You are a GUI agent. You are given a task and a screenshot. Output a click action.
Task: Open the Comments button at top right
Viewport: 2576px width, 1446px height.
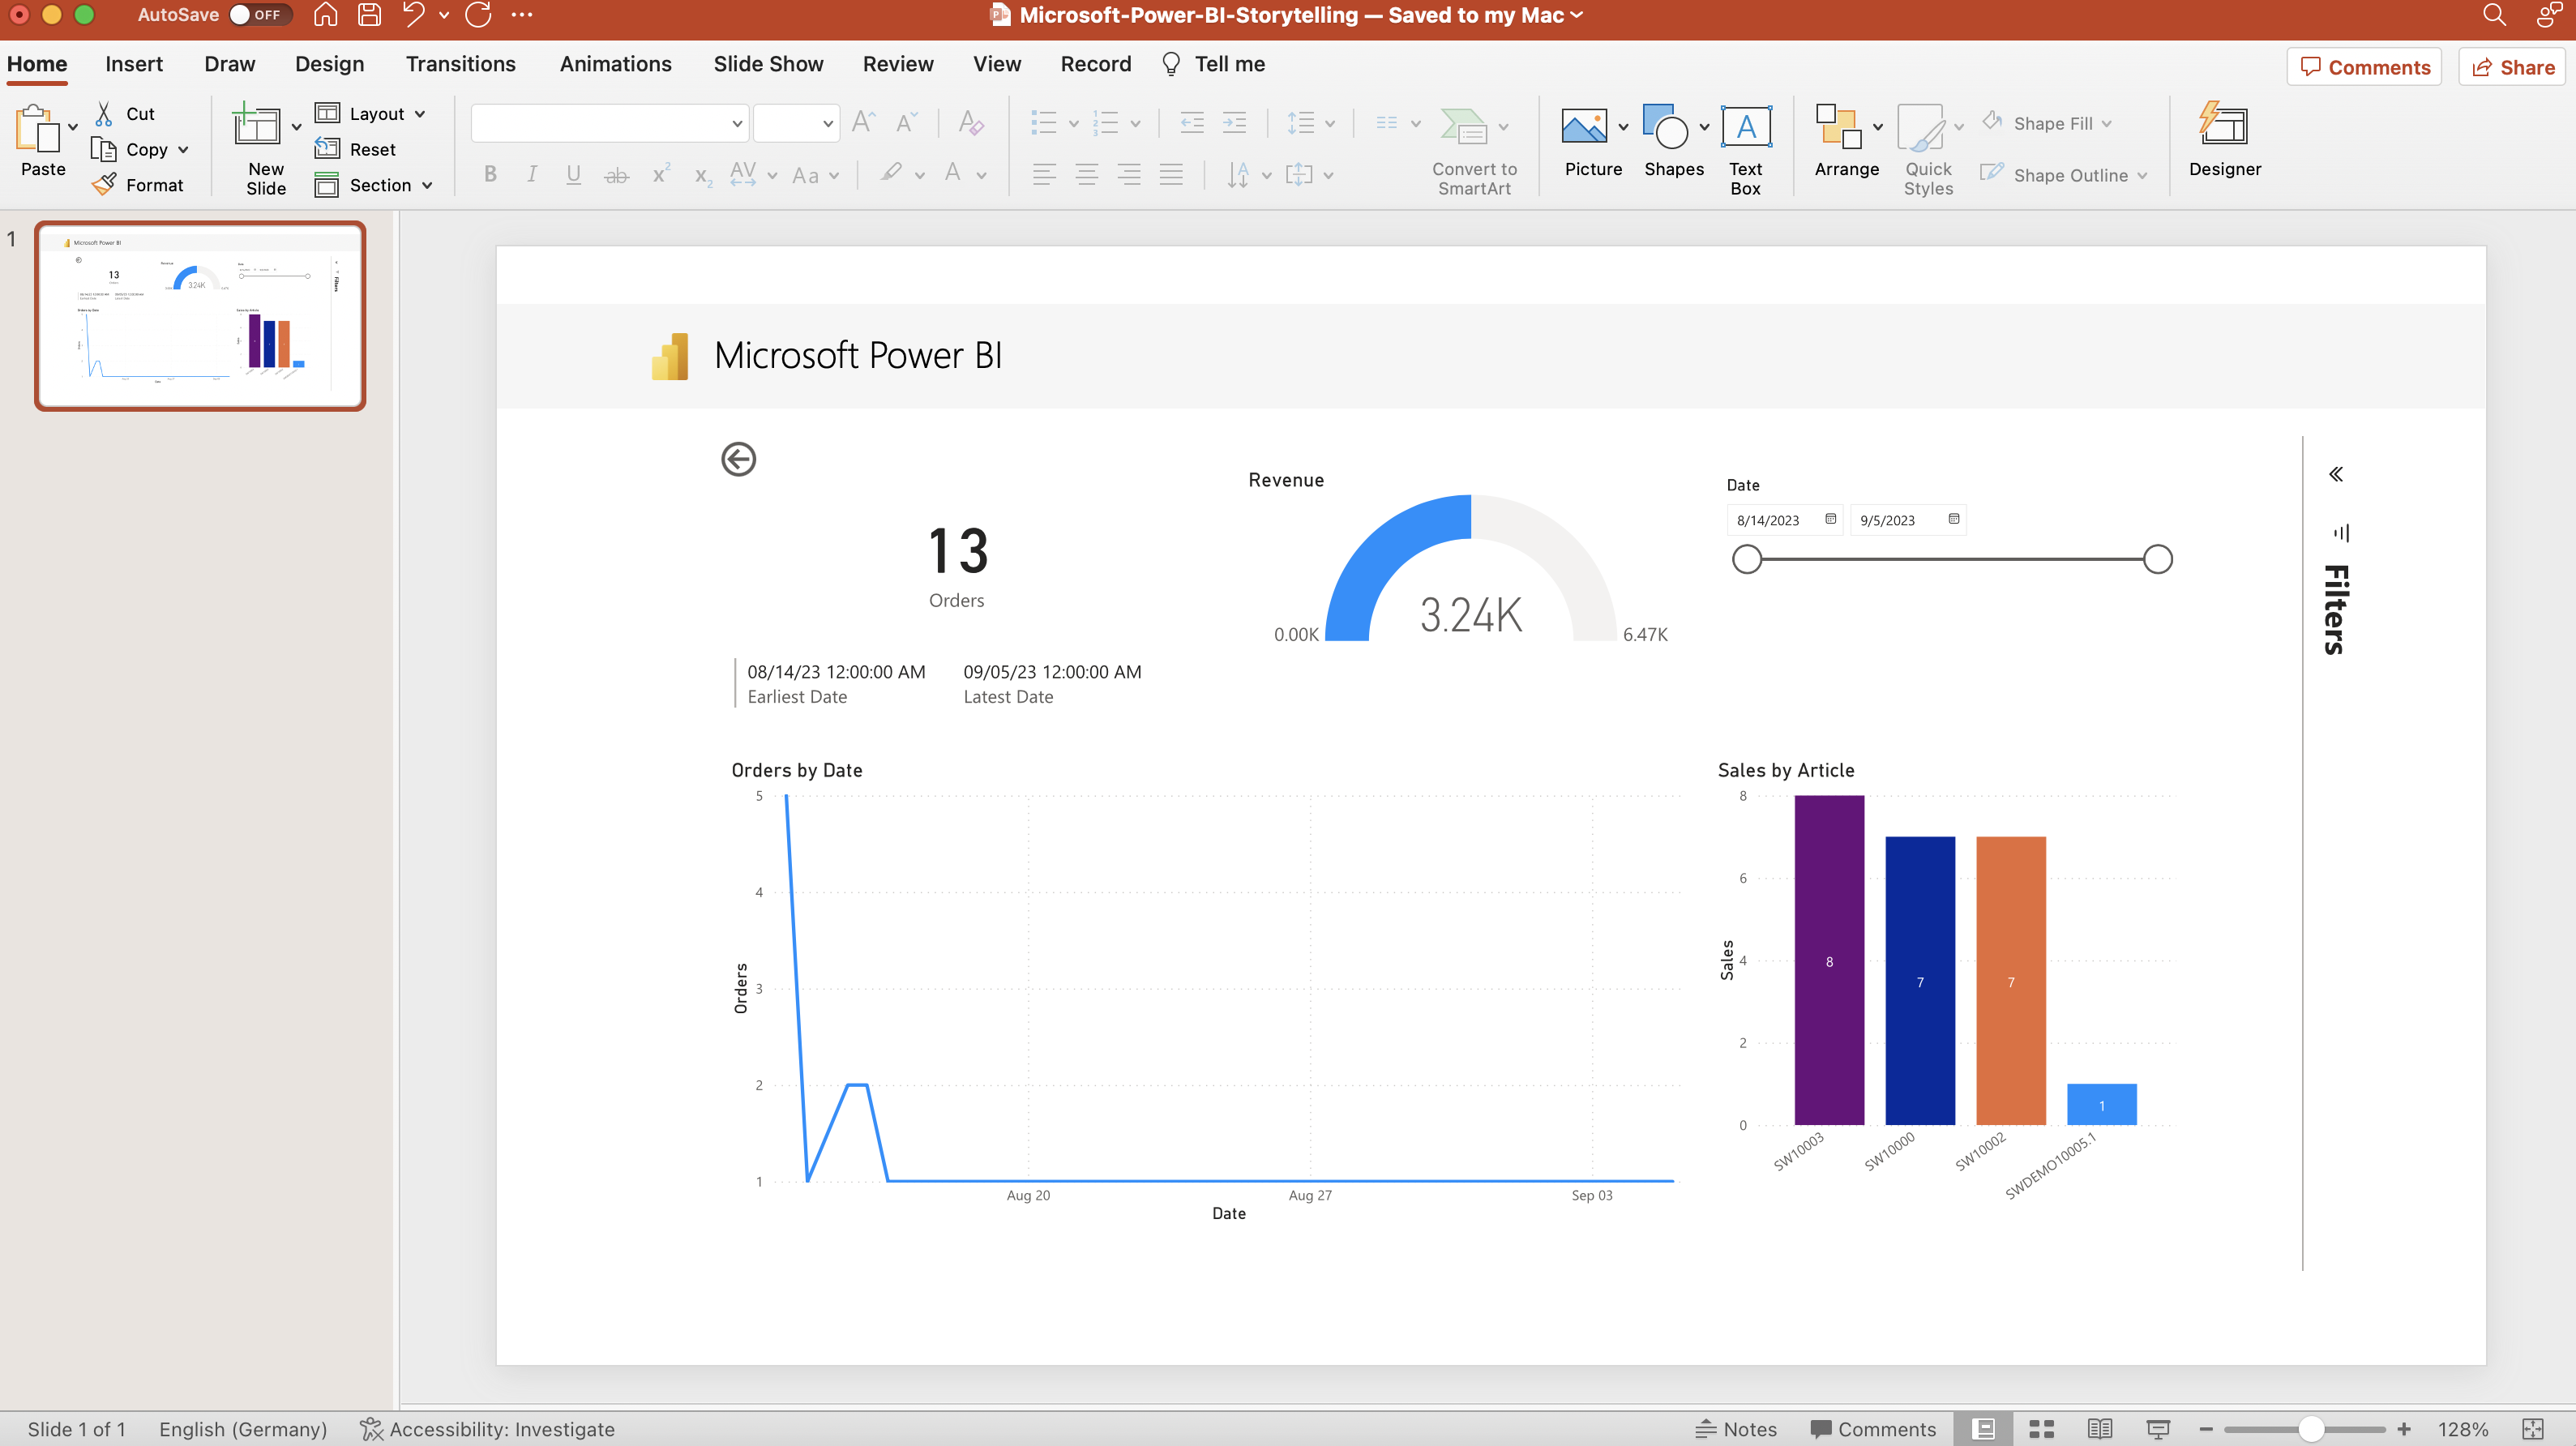coord(2364,67)
